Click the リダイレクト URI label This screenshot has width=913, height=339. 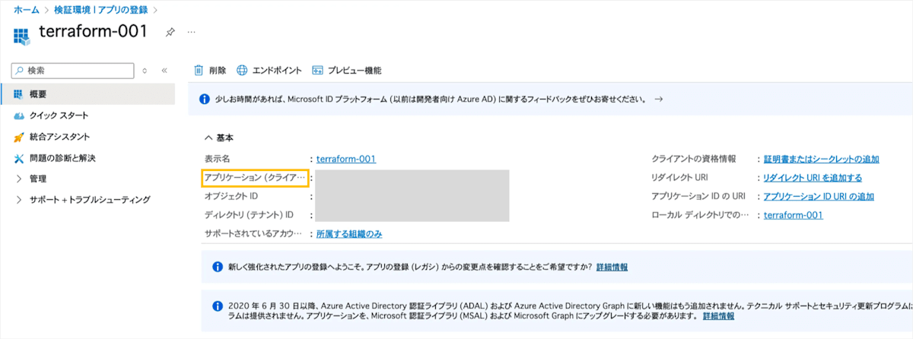[x=680, y=178]
